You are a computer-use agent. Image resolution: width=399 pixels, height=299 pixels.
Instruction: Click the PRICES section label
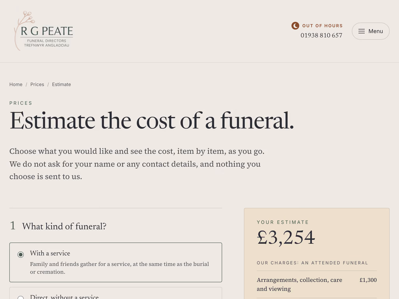point(21,103)
